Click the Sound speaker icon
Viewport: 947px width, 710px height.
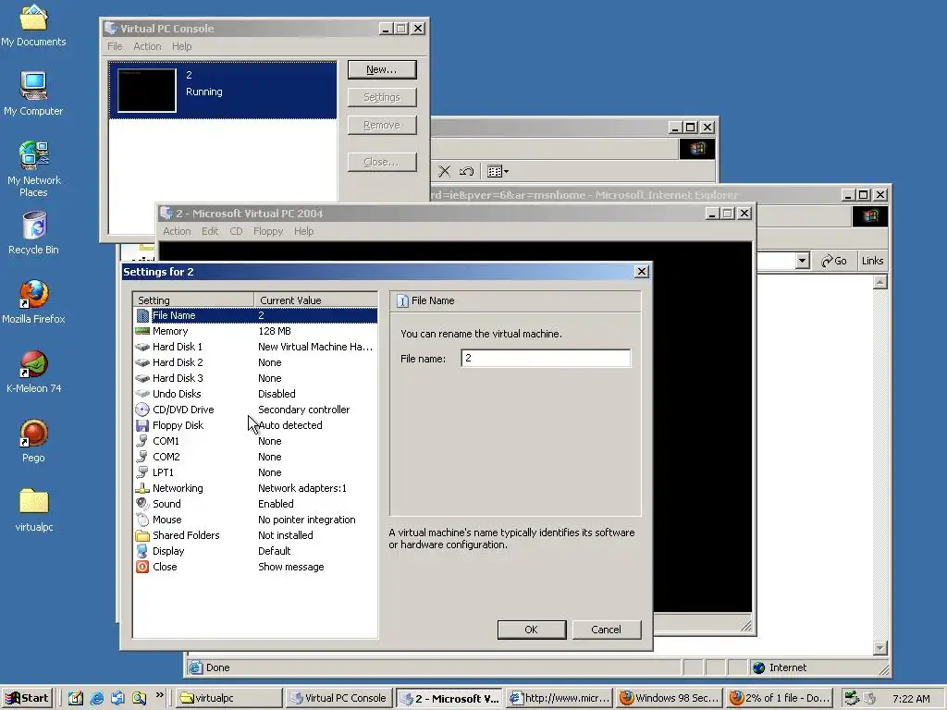[142, 504]
